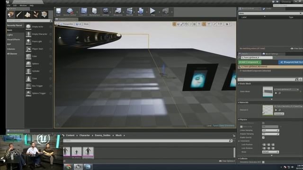
Task: Click the surface snapping icon in viewport
Action: point(190,24)
